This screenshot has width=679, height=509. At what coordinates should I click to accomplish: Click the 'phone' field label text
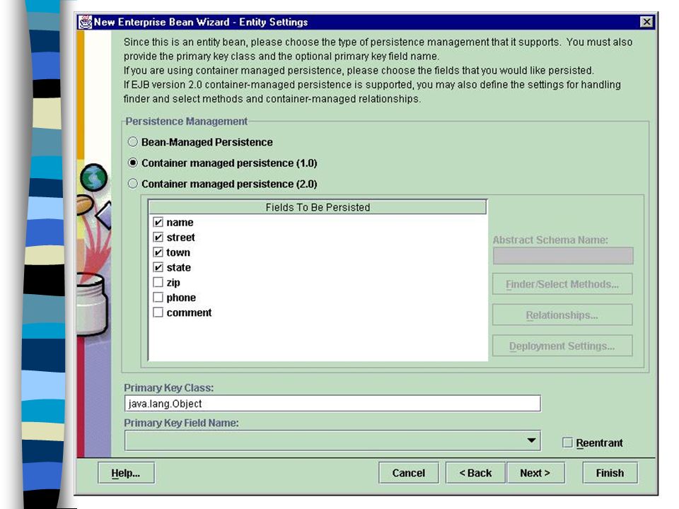[x=181, y=298]
